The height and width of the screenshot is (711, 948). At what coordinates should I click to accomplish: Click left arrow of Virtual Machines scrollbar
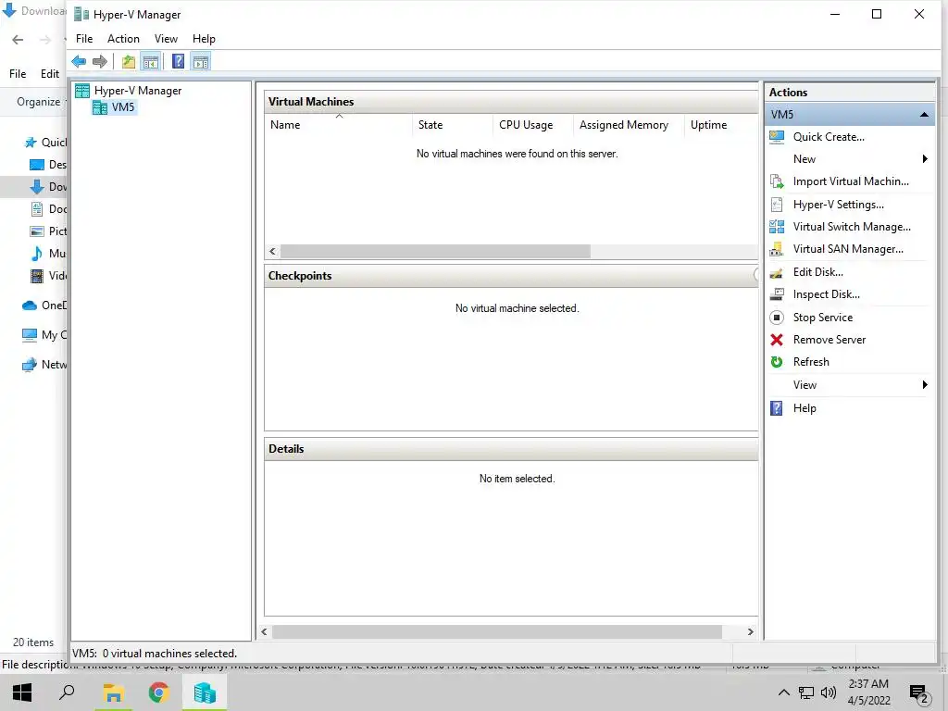[273, 252]
